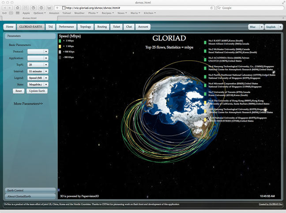Click the light gray +500 Kbps legend swatch
Viewport: 286px width, 213px height.
60,52
